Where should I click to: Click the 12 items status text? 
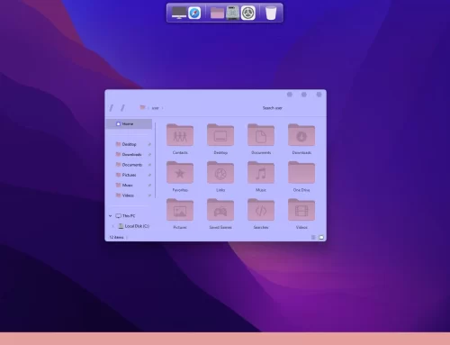116,237
